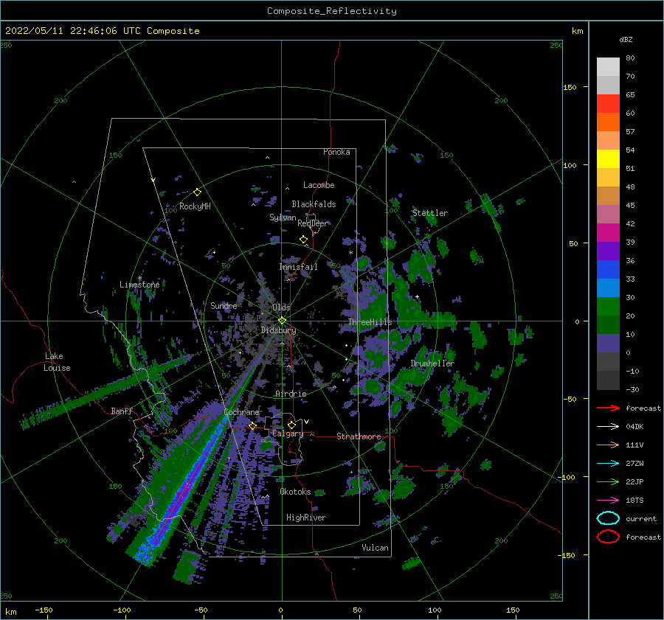Image resolution: width=664 pixels, height=620 pixels.
Task: Click the RockyMH station label
Action: point(195,206)
